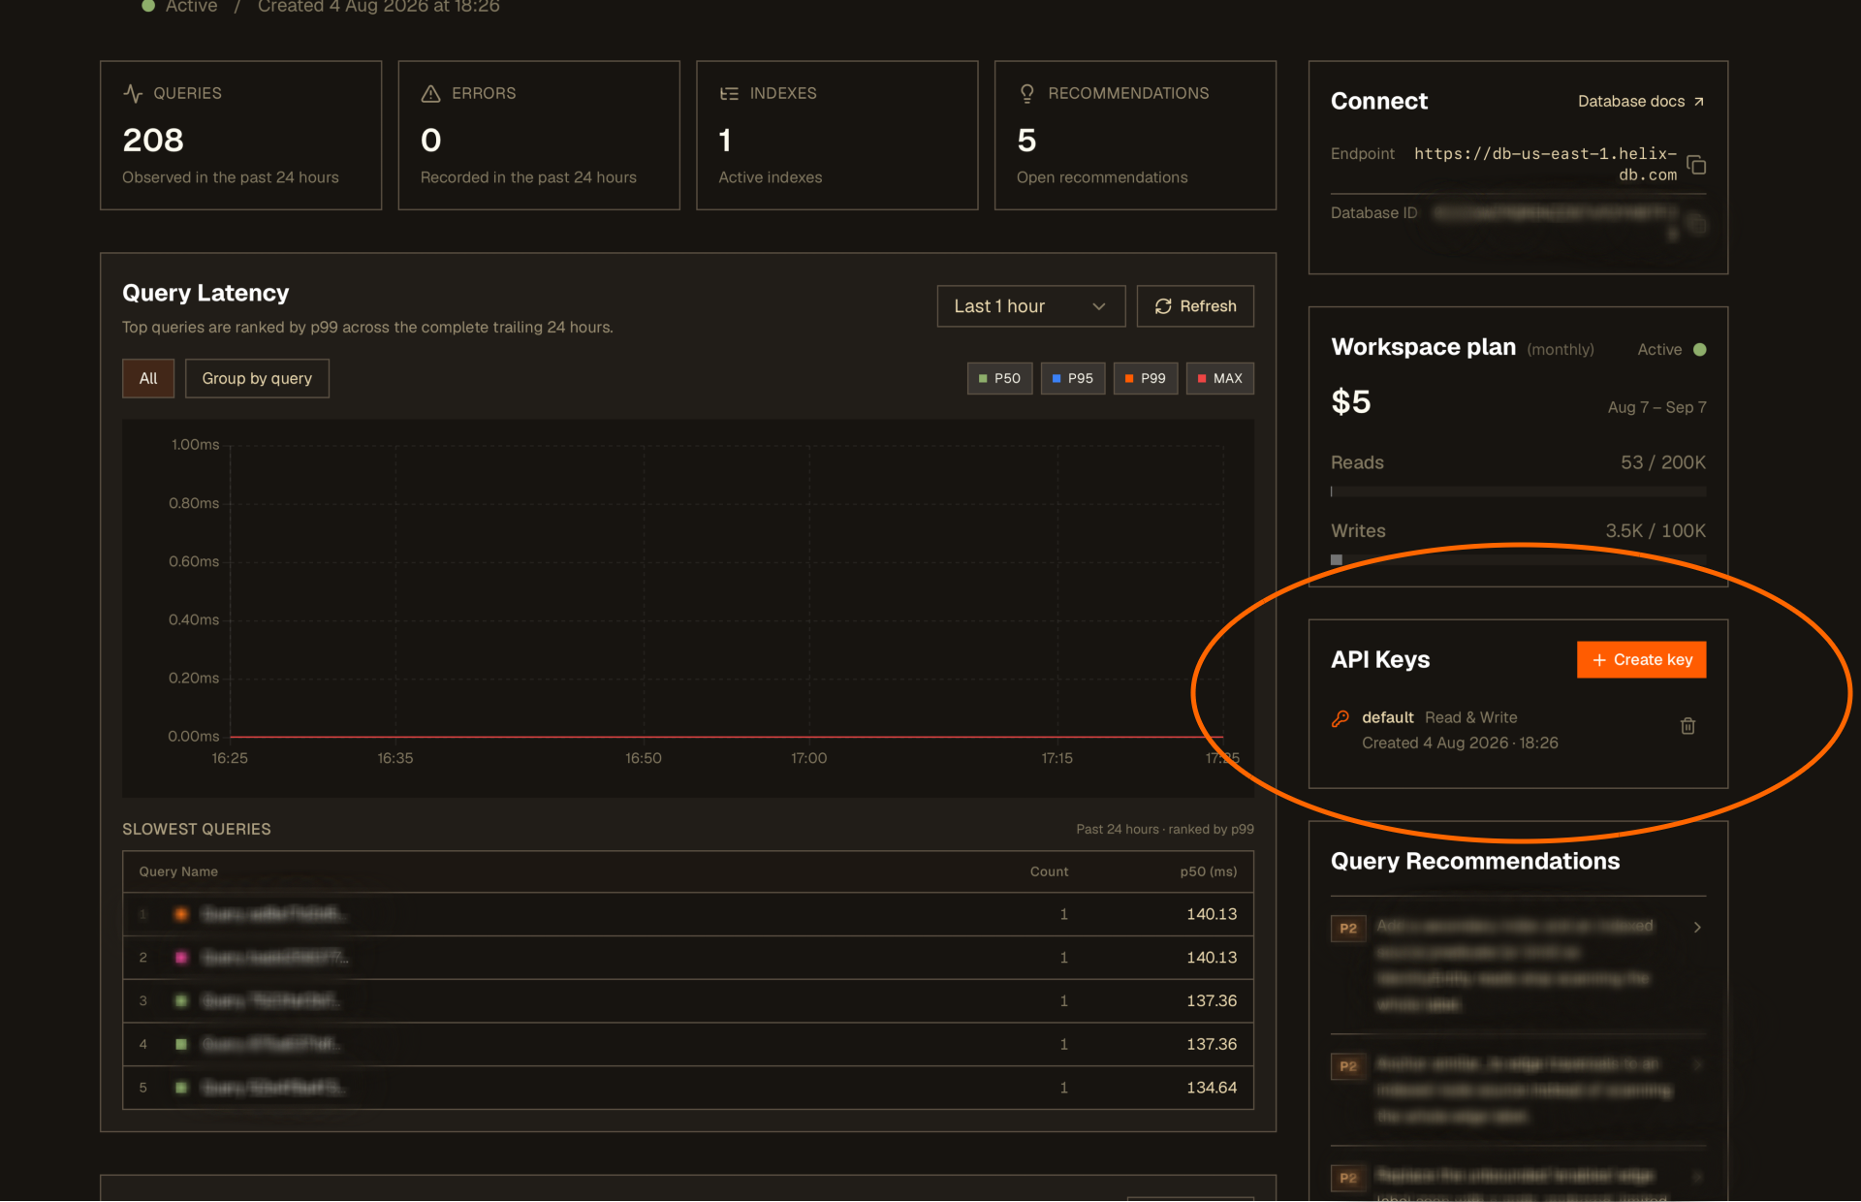Open the Indexes 1 stat card
This screenshot has height=1202, width=1861.
pyautogui.click(x=837, y=136)
